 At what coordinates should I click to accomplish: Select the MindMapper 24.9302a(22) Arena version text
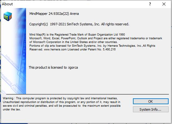click(x=54, y=14)
